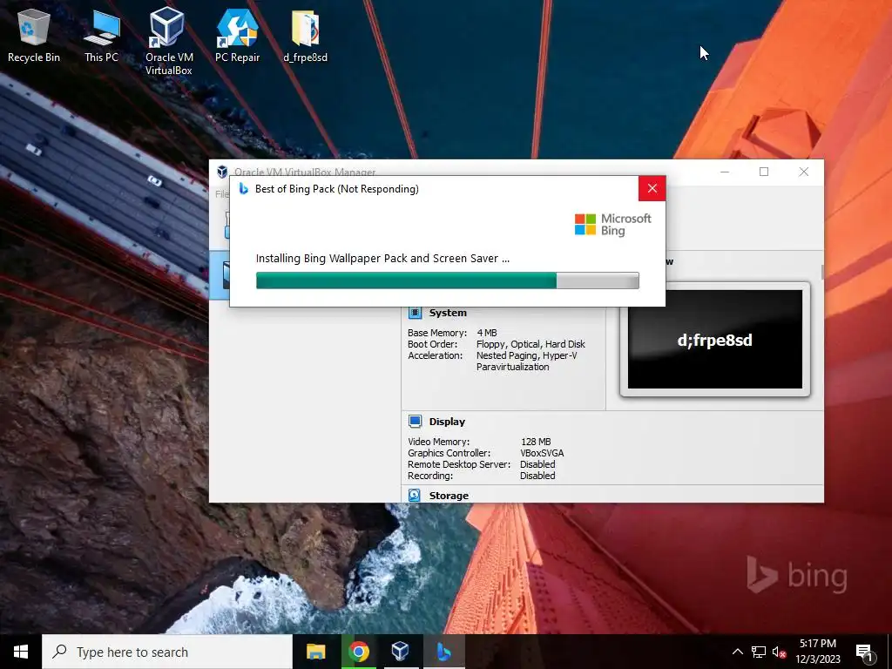892x669 pixels.
Task: Click the 'Floppy, Optical, Hard Disk' boot order value
Action: pyautogui.click(x=530, y=344)
